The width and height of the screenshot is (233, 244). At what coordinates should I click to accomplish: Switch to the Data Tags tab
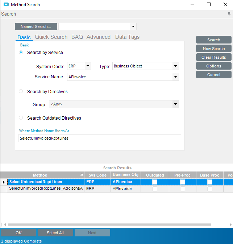pyautogui.click(x=127, y=37)
